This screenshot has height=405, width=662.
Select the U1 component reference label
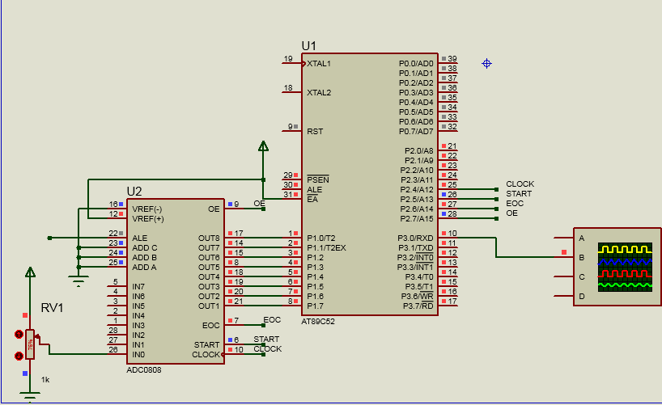tap(309, 45)
